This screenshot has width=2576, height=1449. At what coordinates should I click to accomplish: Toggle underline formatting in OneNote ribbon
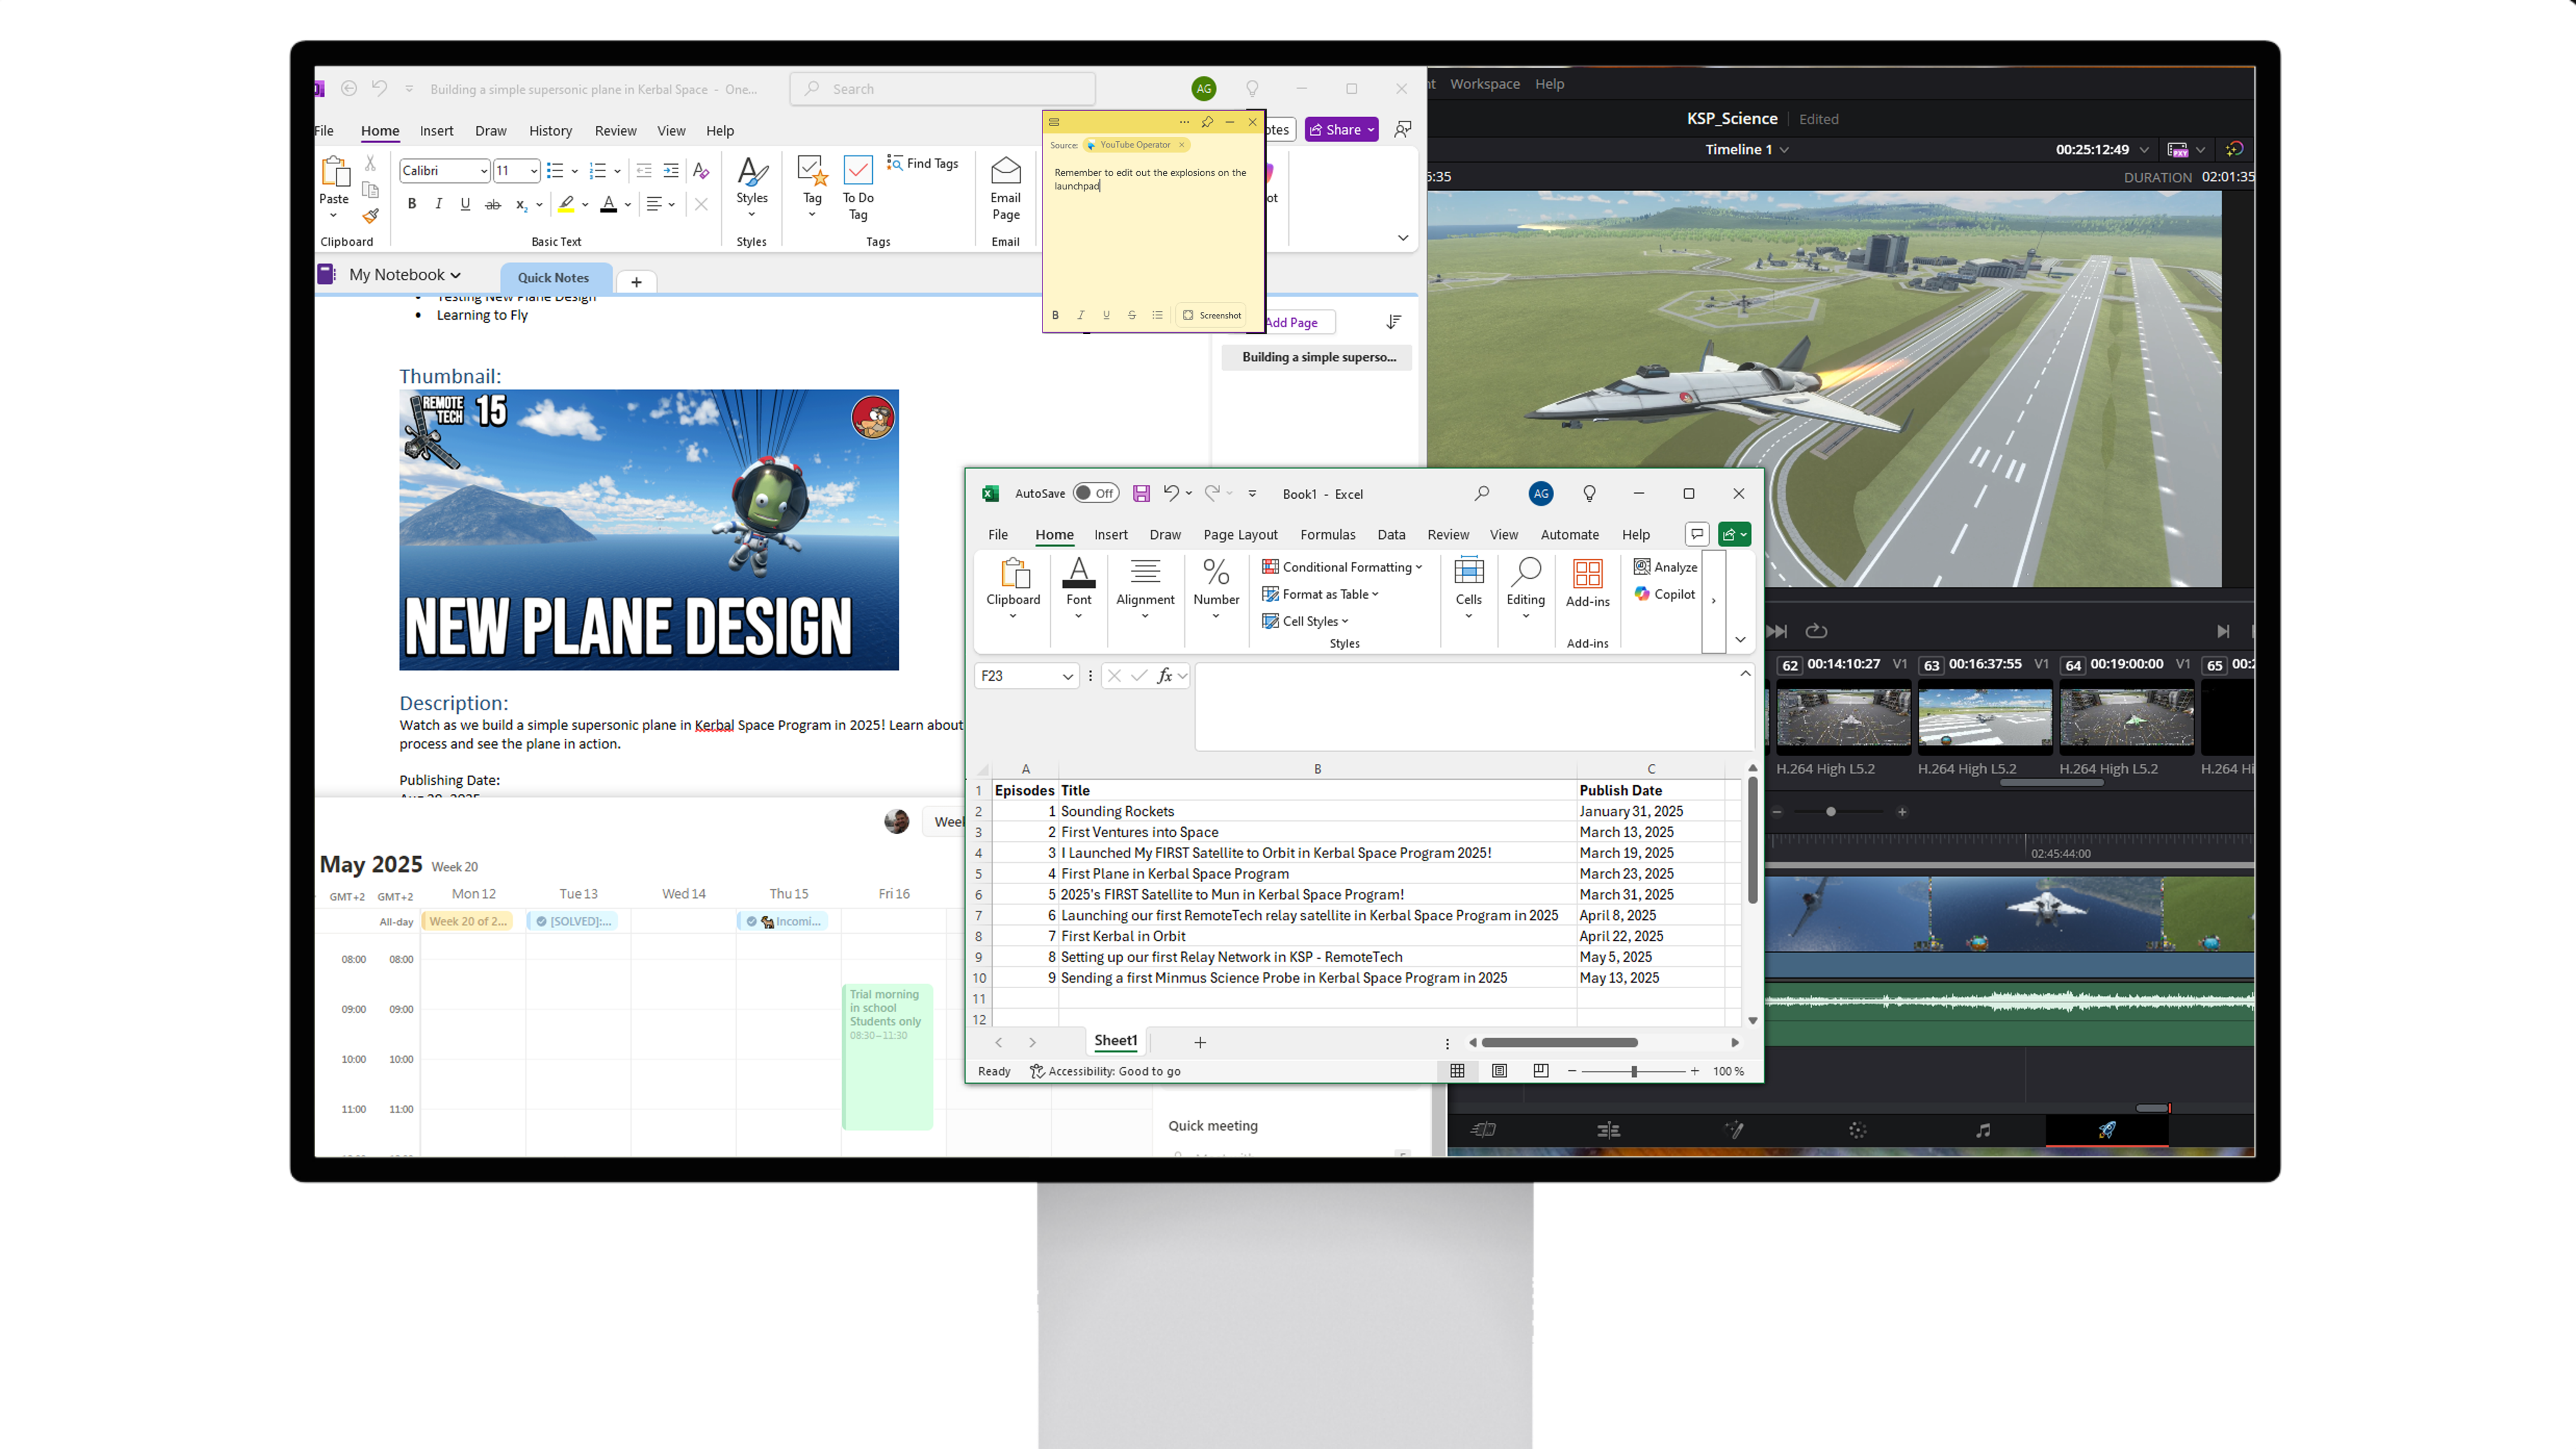pyautogui.click(x=465, y=204)
